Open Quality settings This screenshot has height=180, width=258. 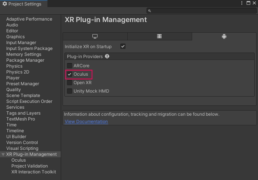pyautogui.click(x=14, y=90)
